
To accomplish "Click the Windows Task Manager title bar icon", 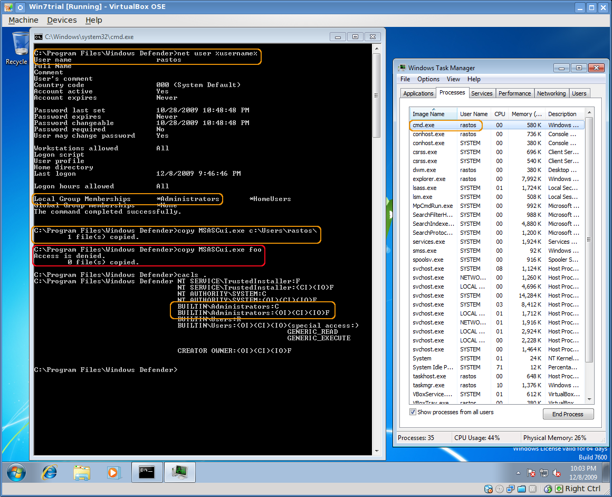I will pyautogui.click(x=402, y=68).
